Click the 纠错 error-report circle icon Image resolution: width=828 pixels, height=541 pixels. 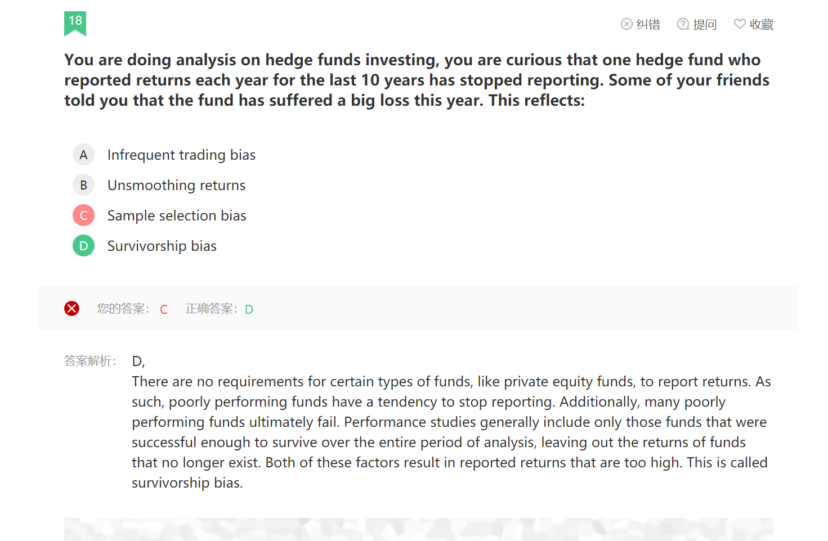coord(626,24)
